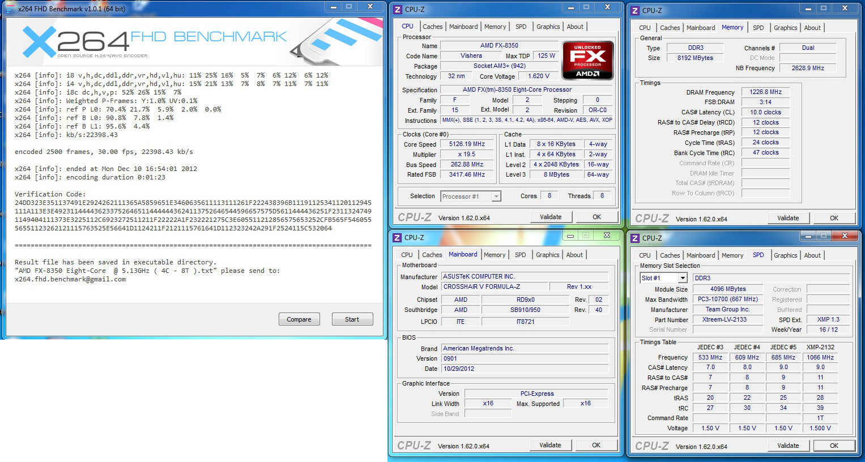Click the BIOS Date value '10/29/2012'

pyautogui.click(x=525, y=369)
